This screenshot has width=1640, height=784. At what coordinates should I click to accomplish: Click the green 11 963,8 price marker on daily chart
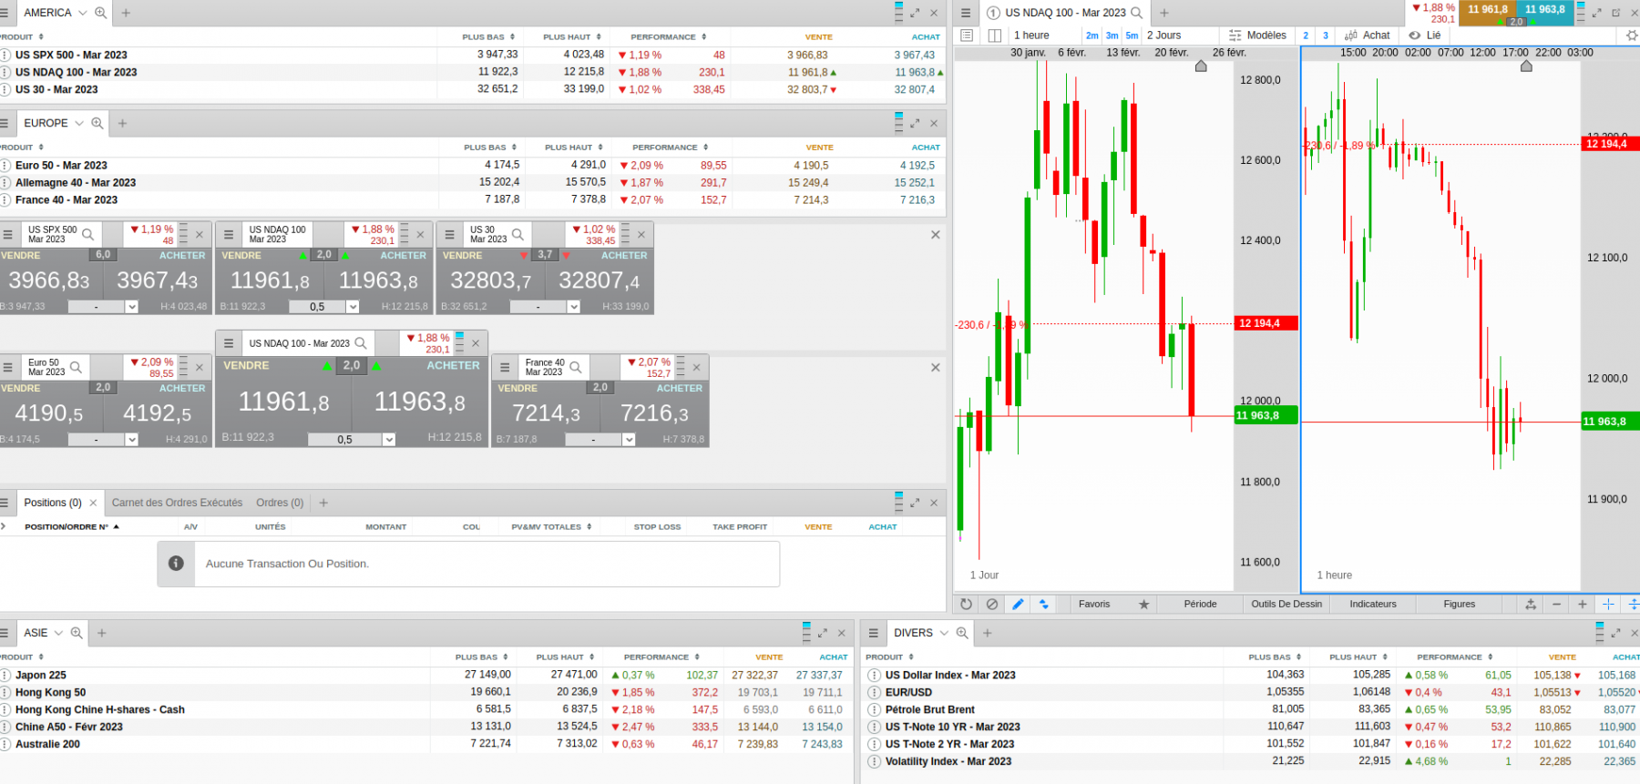pos(1266,415)
